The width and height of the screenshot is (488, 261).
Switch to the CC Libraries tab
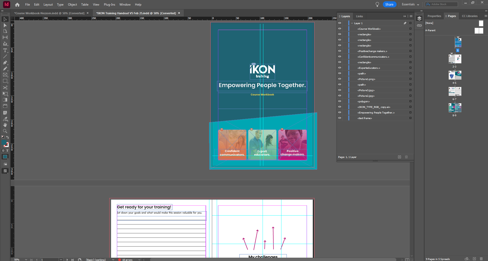point(470,16)
